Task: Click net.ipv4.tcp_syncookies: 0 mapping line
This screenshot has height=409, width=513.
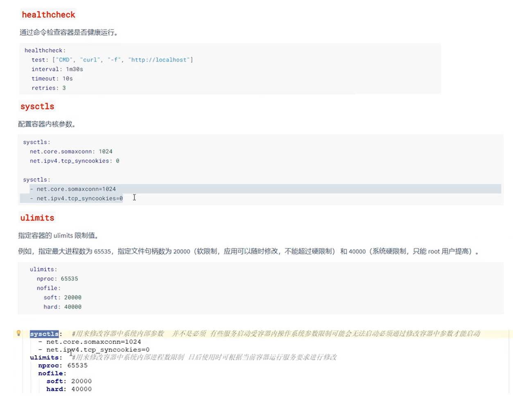Action: (x=74, y=161)
